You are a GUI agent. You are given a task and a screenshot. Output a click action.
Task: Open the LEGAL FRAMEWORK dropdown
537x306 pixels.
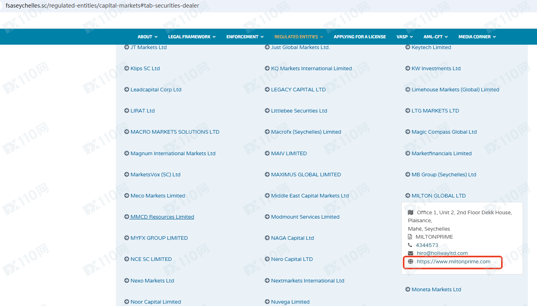click(192, 37)
